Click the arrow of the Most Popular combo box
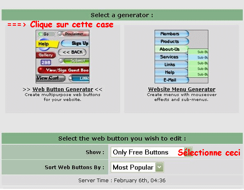The image size is (244, 190). (x=160, y=167)
